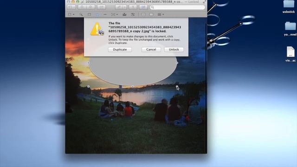The image size is (297, 167).
Task: Open the line style dropdown
Action: click(161, 14)
